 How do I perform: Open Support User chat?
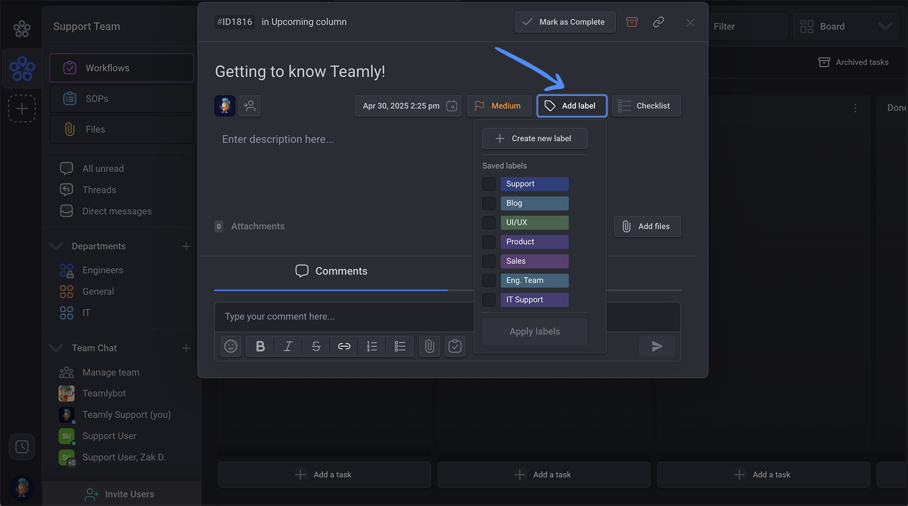click(x=97, y=436)
